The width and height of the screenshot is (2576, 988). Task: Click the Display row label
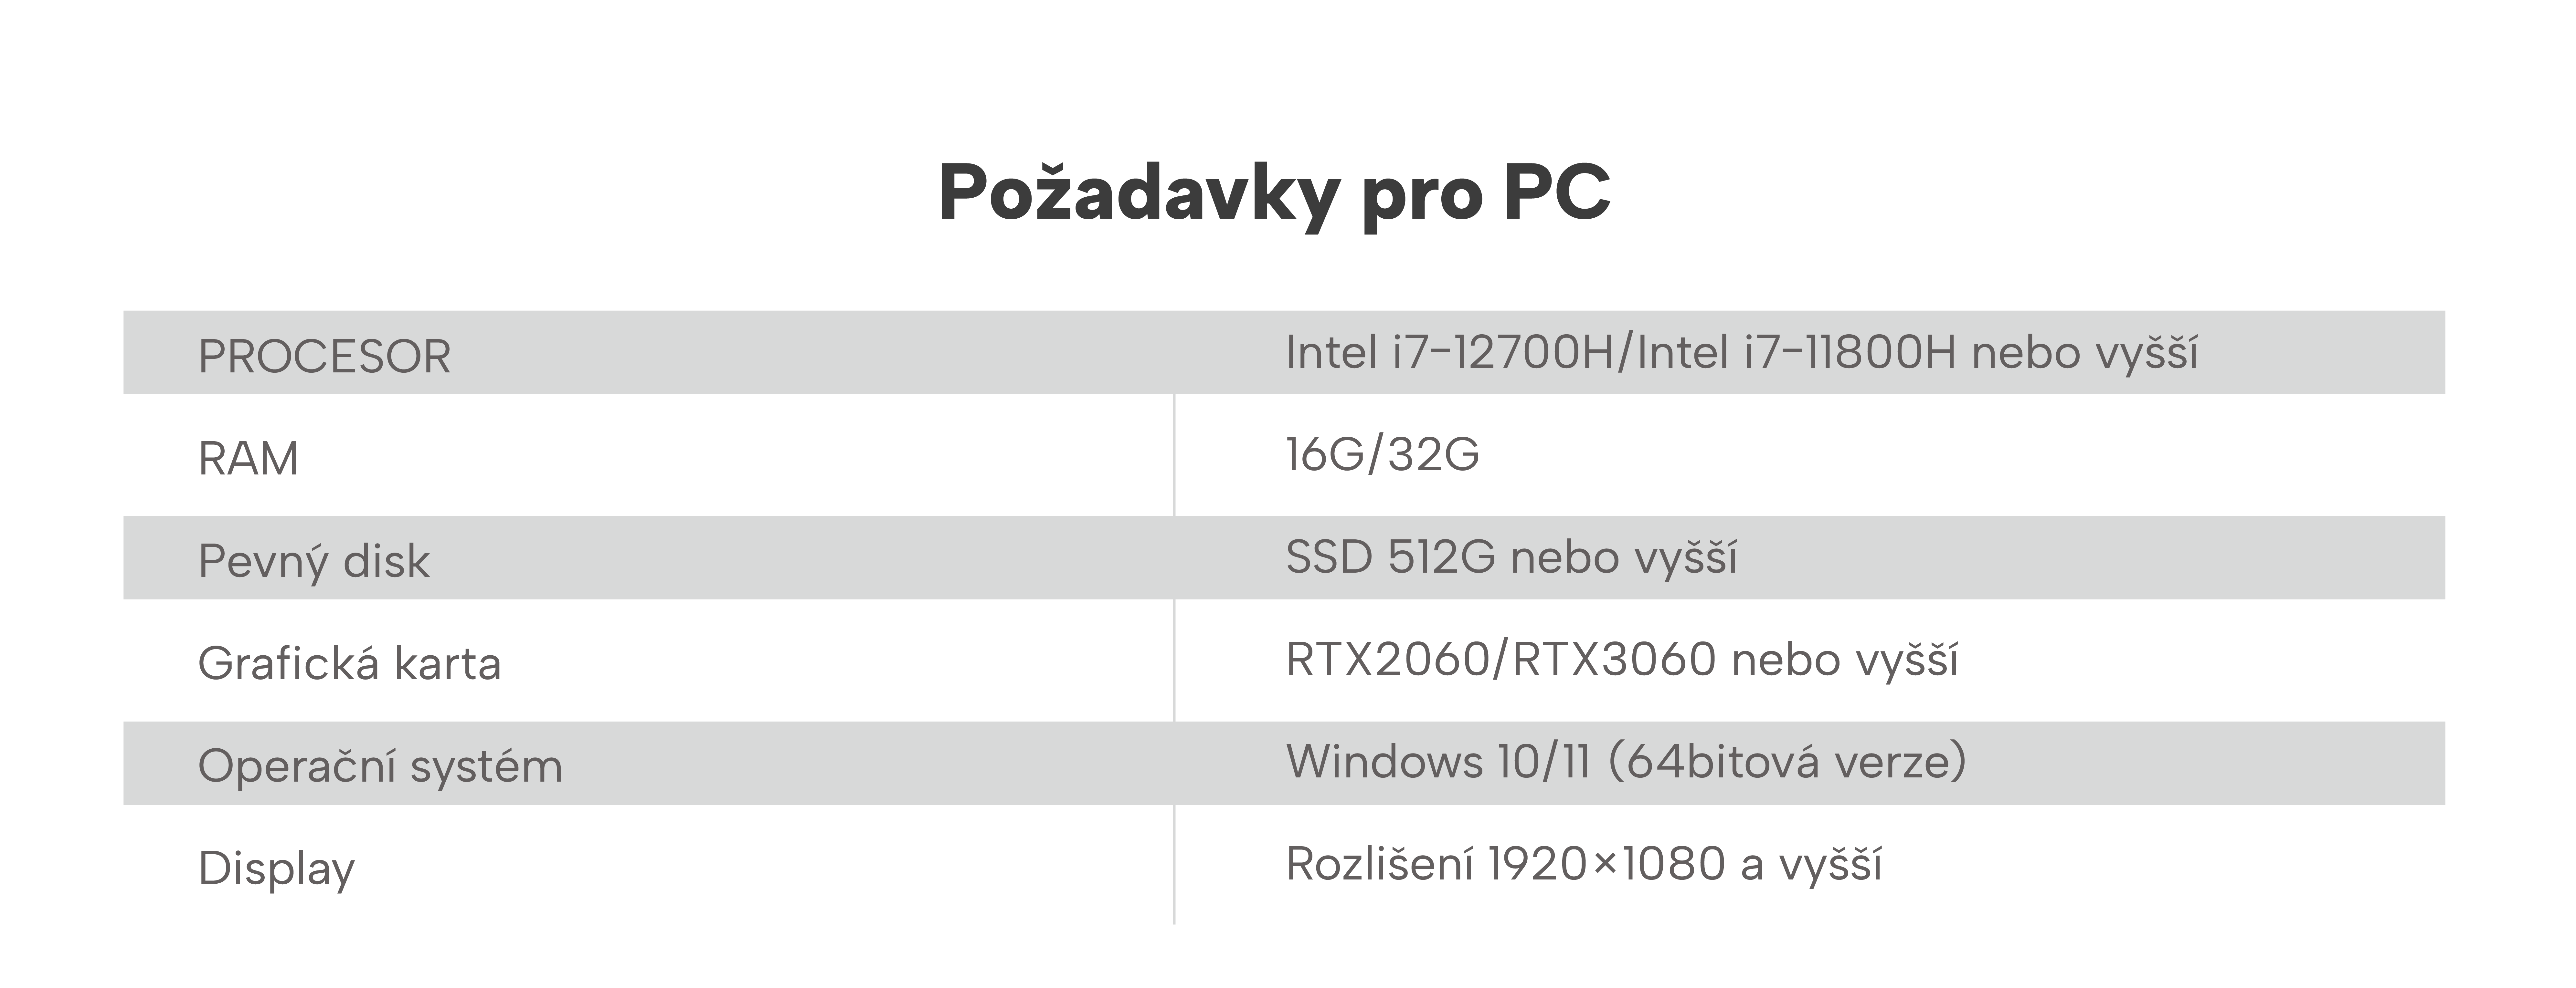pyautogui.click(x=276, y=868)
